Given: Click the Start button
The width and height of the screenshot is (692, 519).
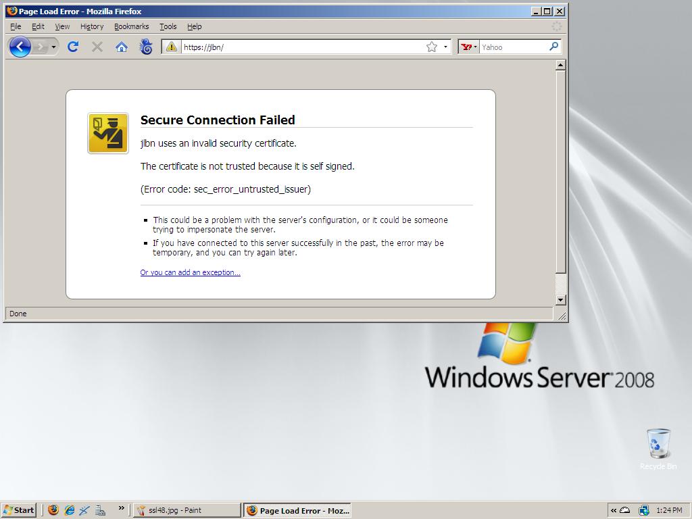Looking at the screenshot, I should pos(19,510).
